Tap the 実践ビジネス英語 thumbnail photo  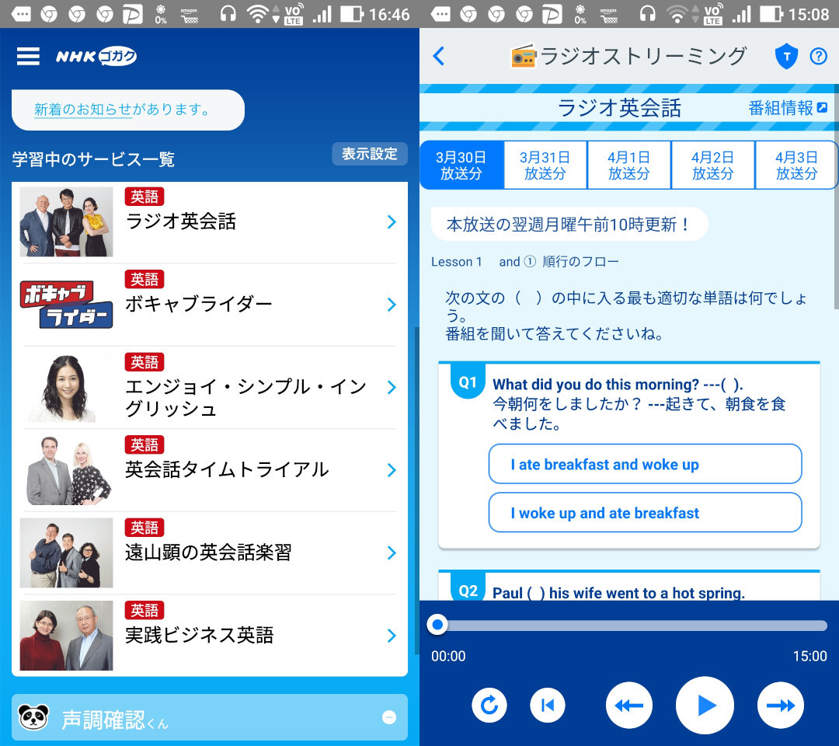click(x=66, y=636)
